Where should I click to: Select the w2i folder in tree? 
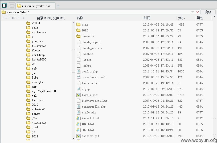click(31, 64)
